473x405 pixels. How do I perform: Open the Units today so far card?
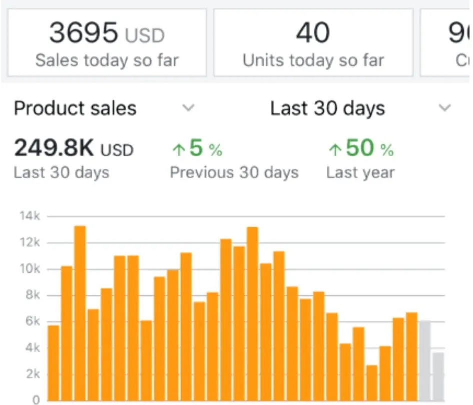tap(313, 43)
